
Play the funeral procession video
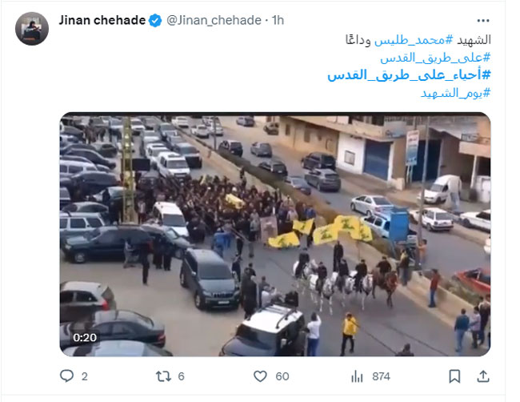[275, 235]
